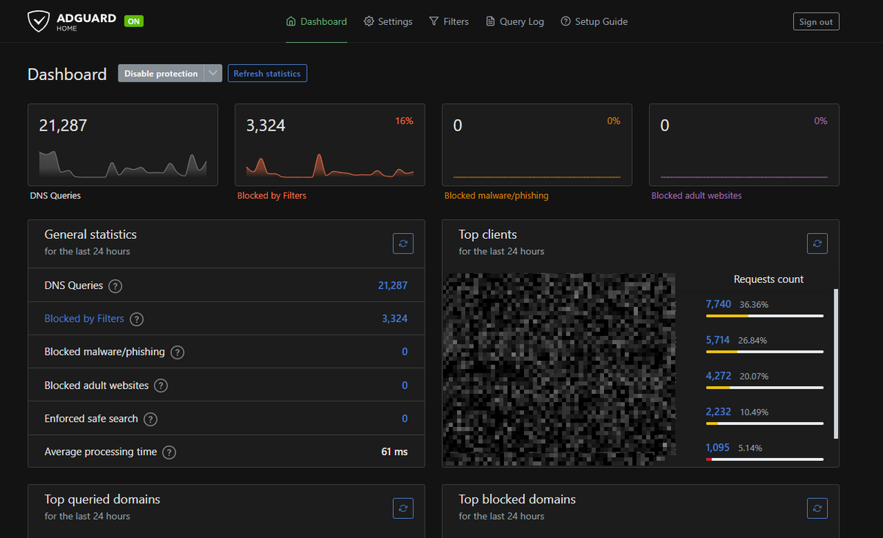Viewport: 883px width, 538px height.
Task: Click the Blocked malware/phishing graph card
Action: pyautogui.click(x=537, y=145)
